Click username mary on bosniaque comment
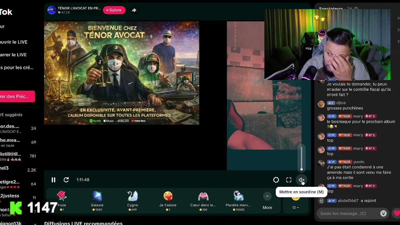Image resolution: width=400 pixels, height=225 pixels. pyautogui.click(x=358, y=116)
